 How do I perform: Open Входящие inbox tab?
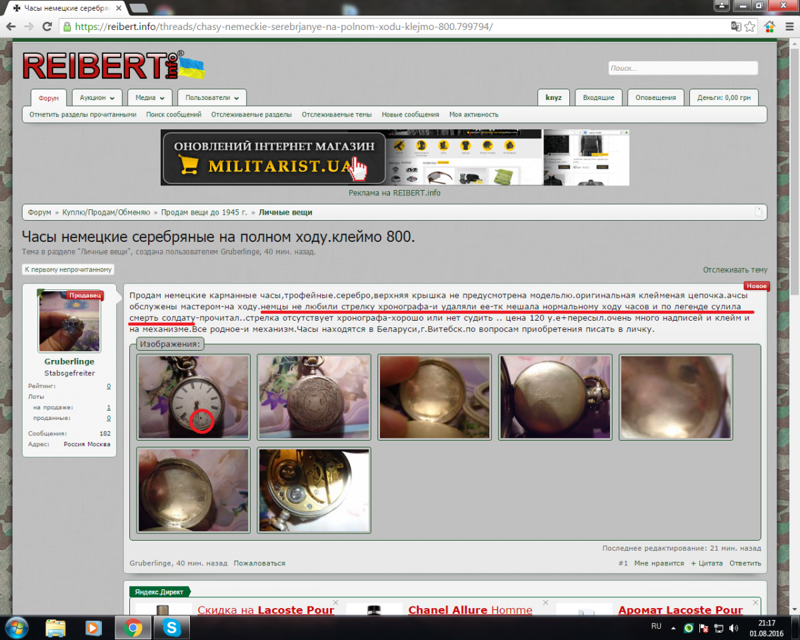(599, 97)
